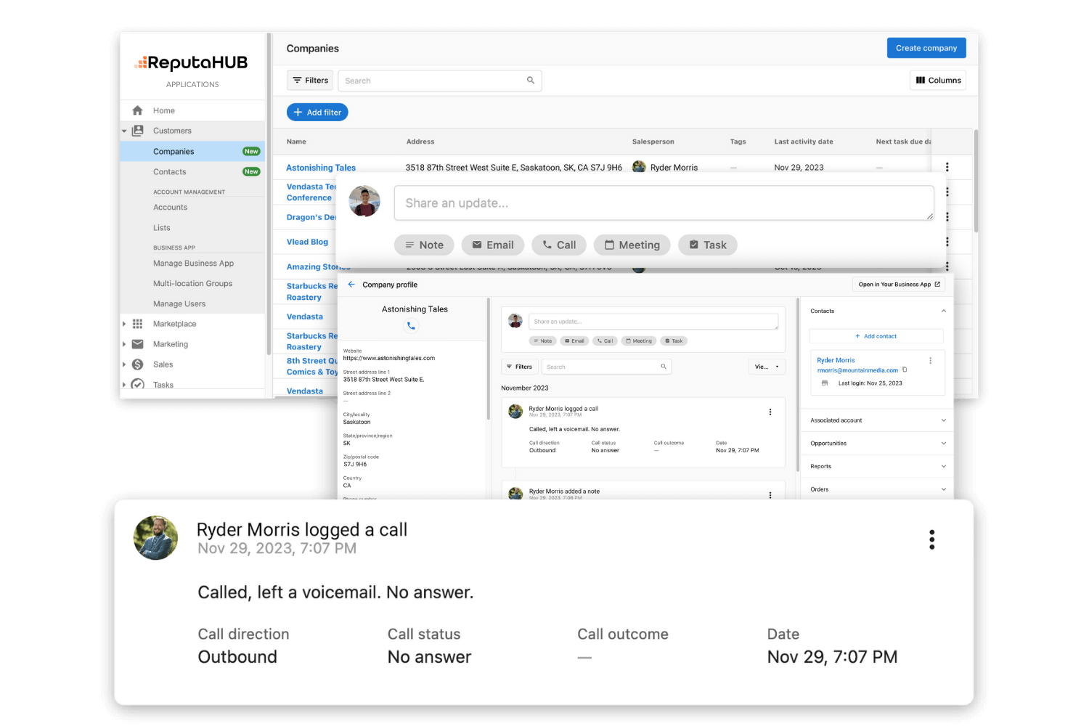Open three-dot menu for Vlead Blog row
Screen dimensions: 1089x726
[x=947, y=242]
